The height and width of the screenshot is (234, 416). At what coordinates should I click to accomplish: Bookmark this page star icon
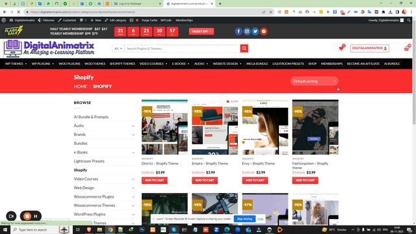coord(271,12)
